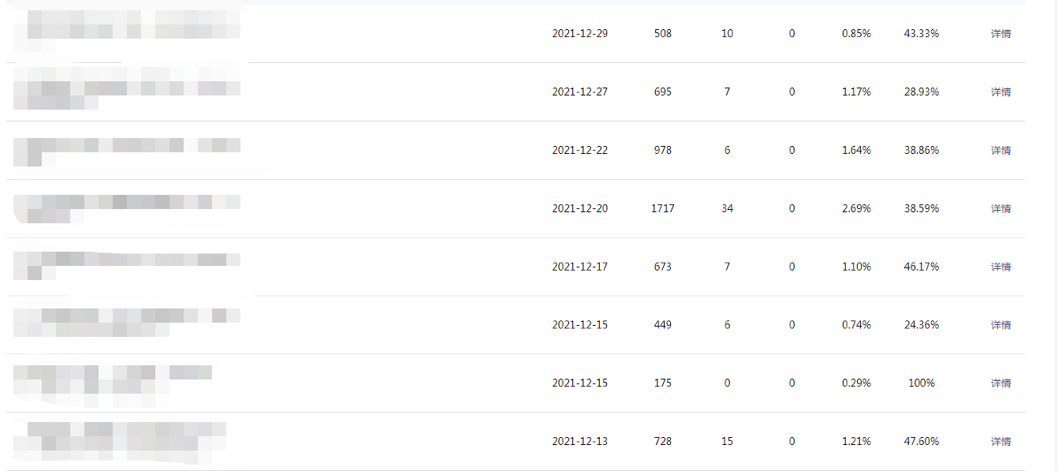Select the 34 count cell
The image size is (1058, 471).
coord(727,209)
